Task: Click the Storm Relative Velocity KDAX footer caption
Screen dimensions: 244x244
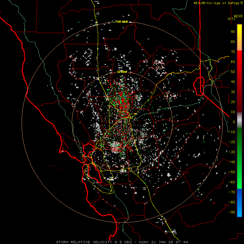Action: click(122, 242)
